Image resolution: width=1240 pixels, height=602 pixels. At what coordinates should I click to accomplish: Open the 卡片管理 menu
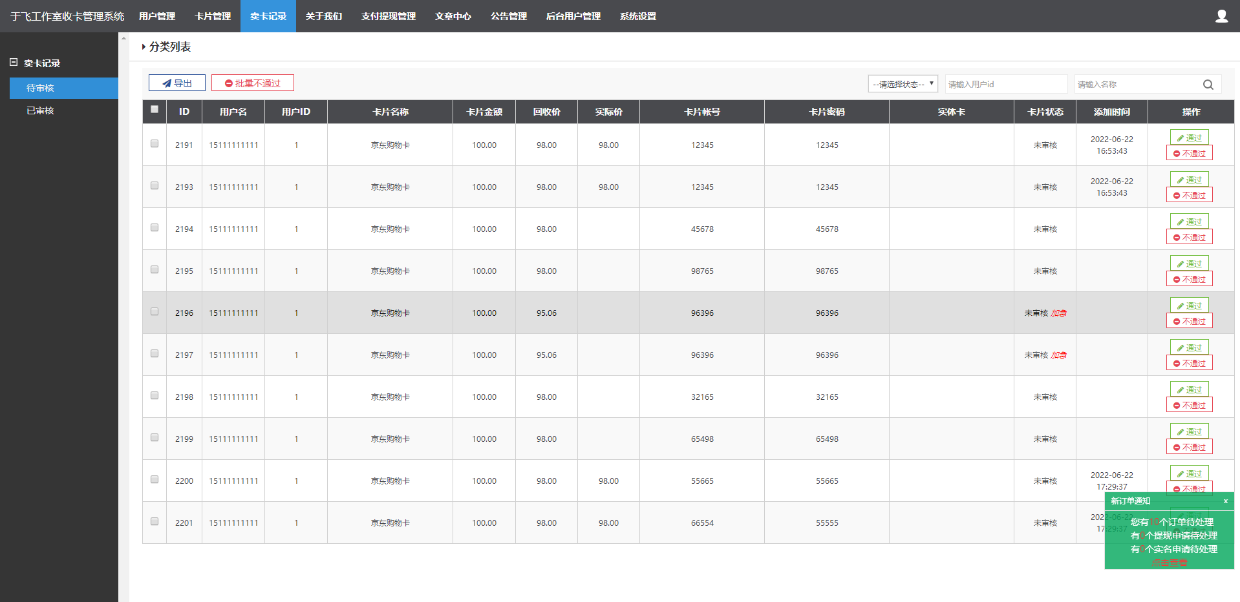coord(213,16)
